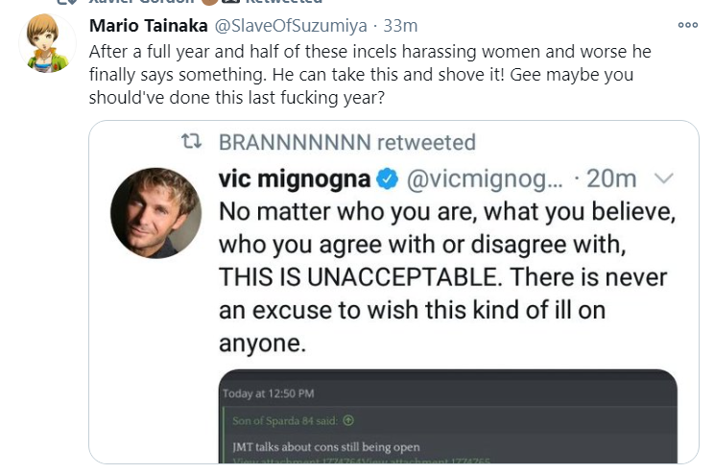Open vic mignogna's round profile photo

tap(155, 213)
